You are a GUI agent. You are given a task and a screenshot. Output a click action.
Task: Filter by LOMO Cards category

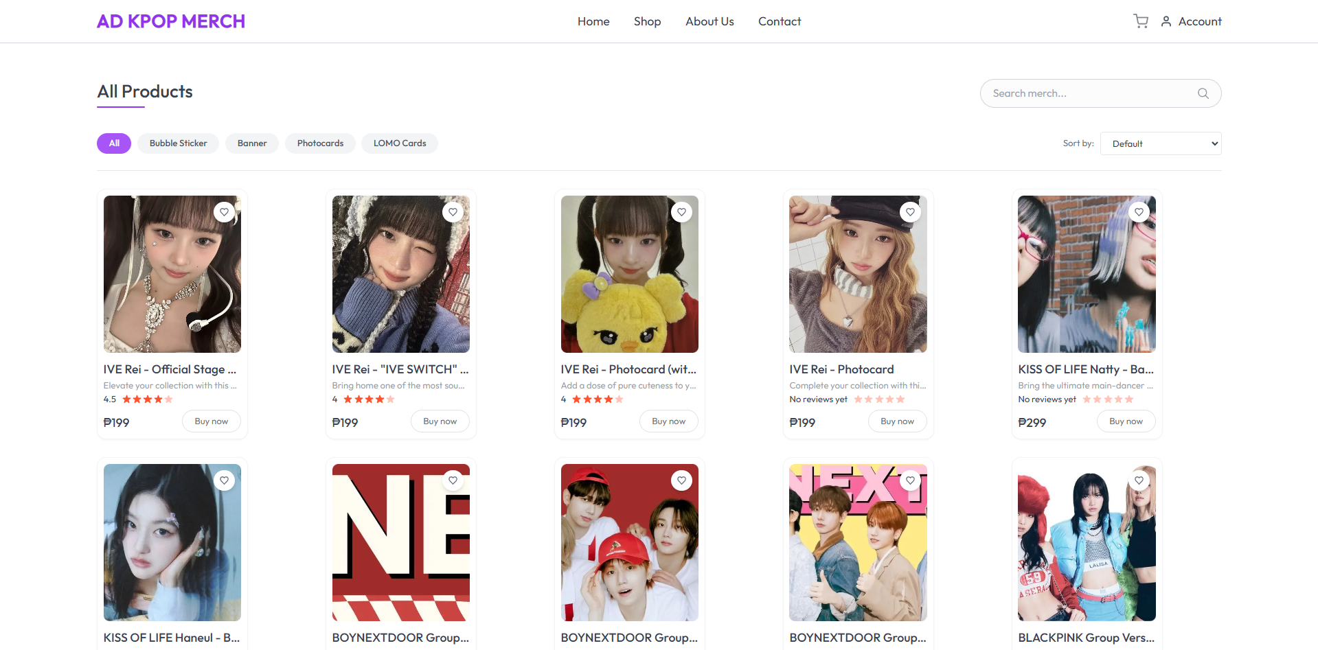pos(400,143)
